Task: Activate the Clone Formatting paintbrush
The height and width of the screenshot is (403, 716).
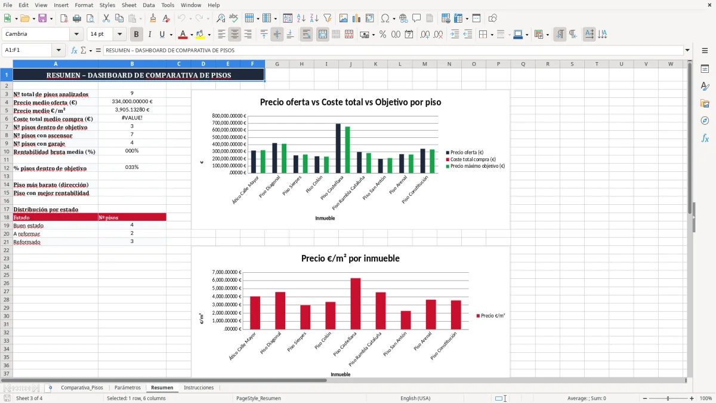Action: tap(153, 19)
